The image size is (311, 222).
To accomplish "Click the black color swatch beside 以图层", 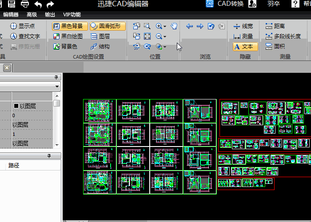I will pos(16,106).
